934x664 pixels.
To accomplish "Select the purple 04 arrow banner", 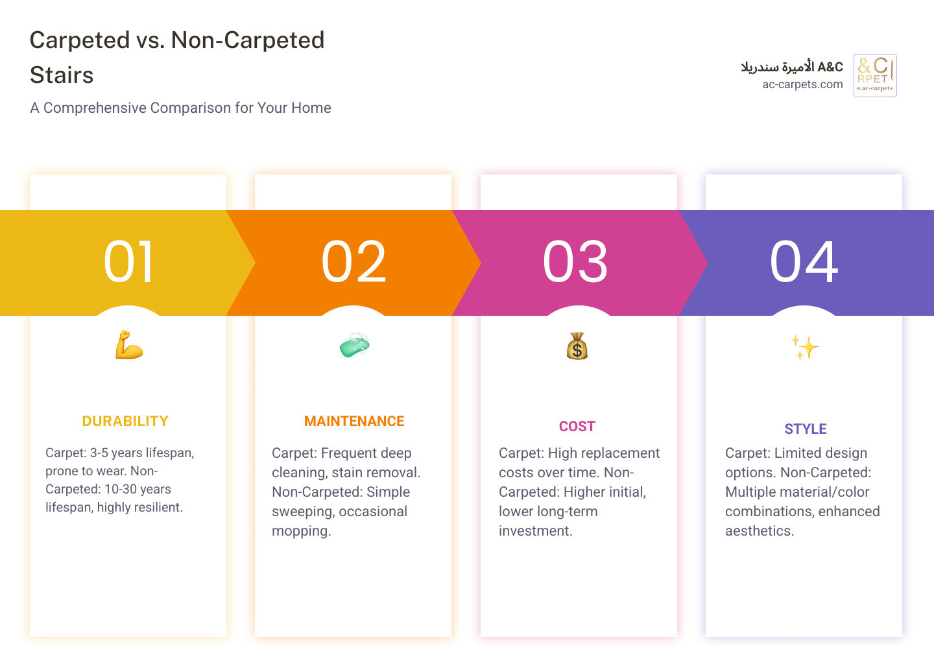I will pos(804,263).
